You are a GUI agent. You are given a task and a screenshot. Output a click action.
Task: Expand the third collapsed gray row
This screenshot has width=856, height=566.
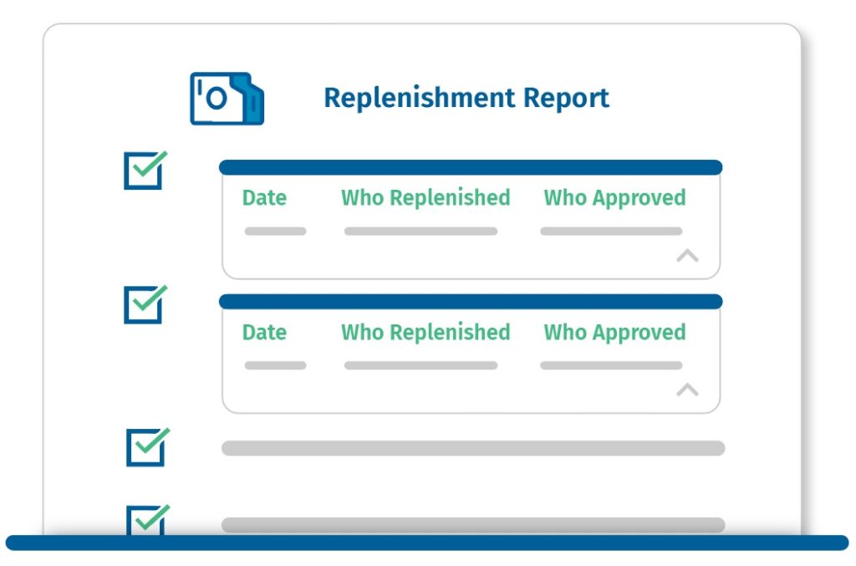[x=473, y=448]
